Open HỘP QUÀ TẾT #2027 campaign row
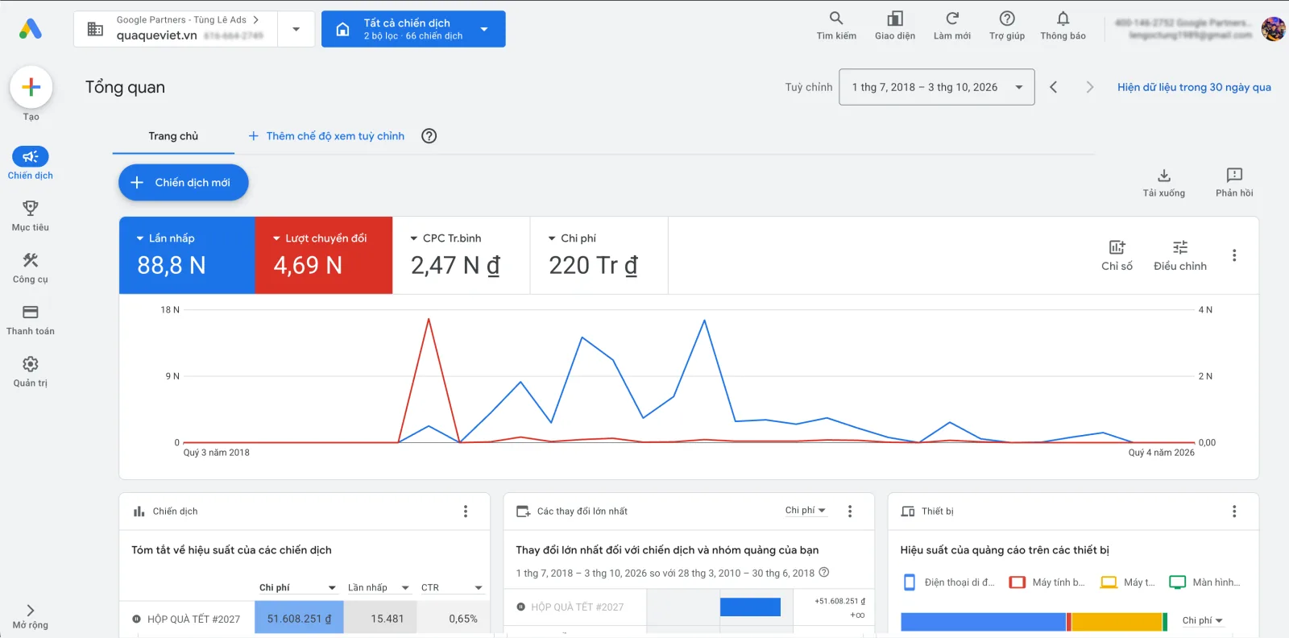 pos(193,619)
